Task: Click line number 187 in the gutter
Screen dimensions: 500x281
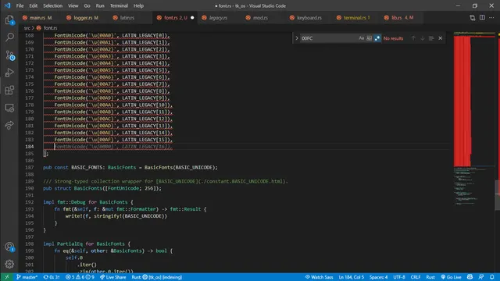Action: [x=30, y=168]
